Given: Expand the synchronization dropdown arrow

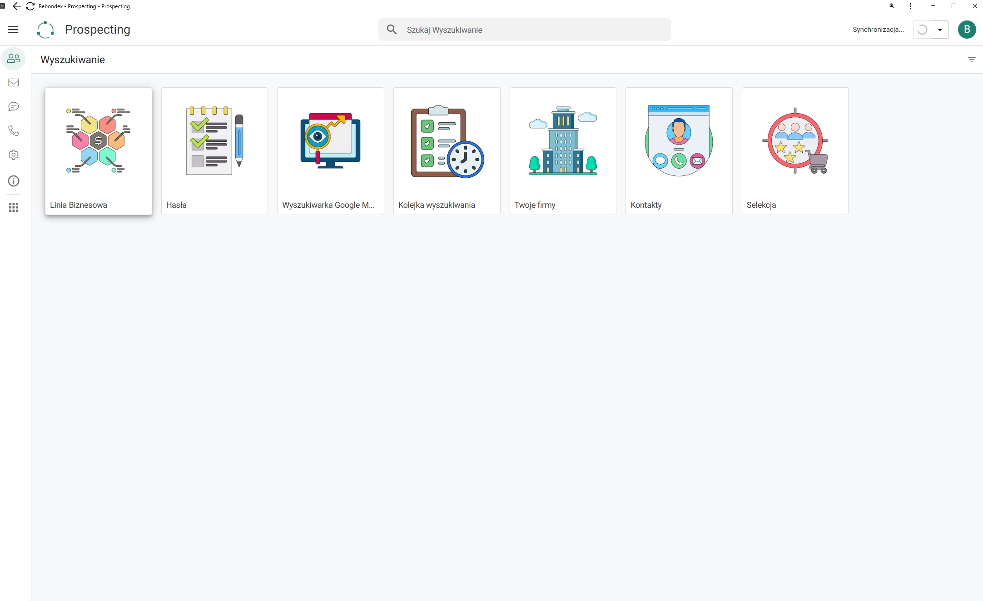Looking at the screenshot, I should [x=940, y=30].
